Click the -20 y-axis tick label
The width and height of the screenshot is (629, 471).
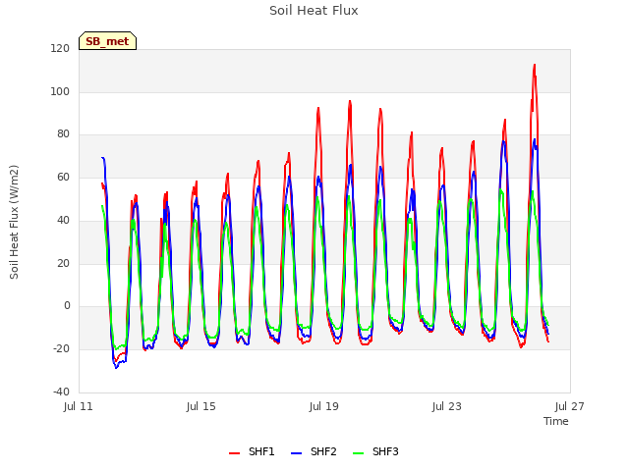[x=61, y=349]
